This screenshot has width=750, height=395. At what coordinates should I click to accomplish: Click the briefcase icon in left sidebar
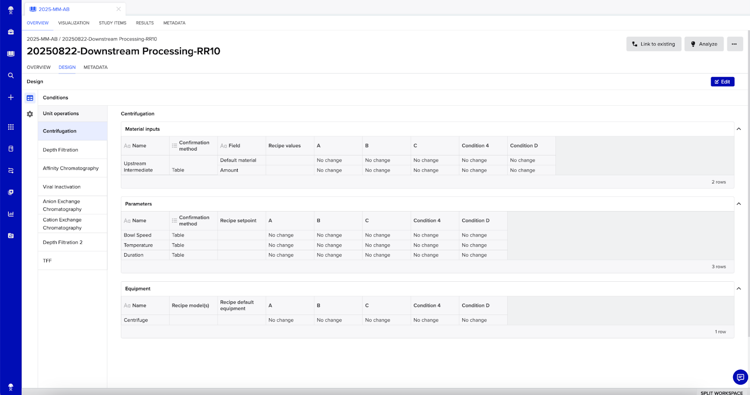(x=11, y=32)
